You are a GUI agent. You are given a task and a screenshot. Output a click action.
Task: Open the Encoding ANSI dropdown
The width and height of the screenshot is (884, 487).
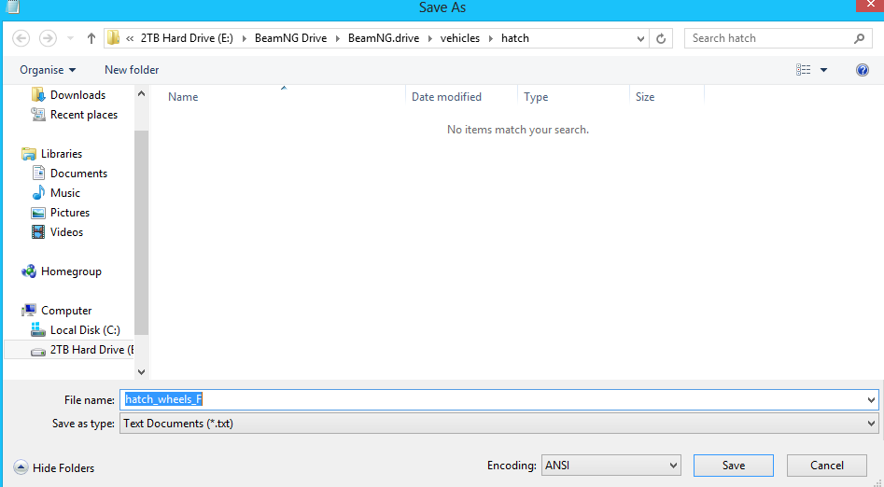(x=611, y=466)
